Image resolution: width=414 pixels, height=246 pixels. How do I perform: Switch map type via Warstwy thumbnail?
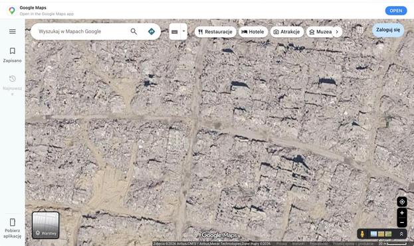pos(46,225)
